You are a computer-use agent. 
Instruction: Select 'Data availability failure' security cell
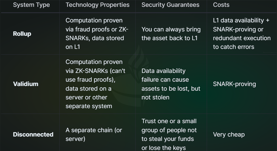pyautogui.click(x=171, y=84)
